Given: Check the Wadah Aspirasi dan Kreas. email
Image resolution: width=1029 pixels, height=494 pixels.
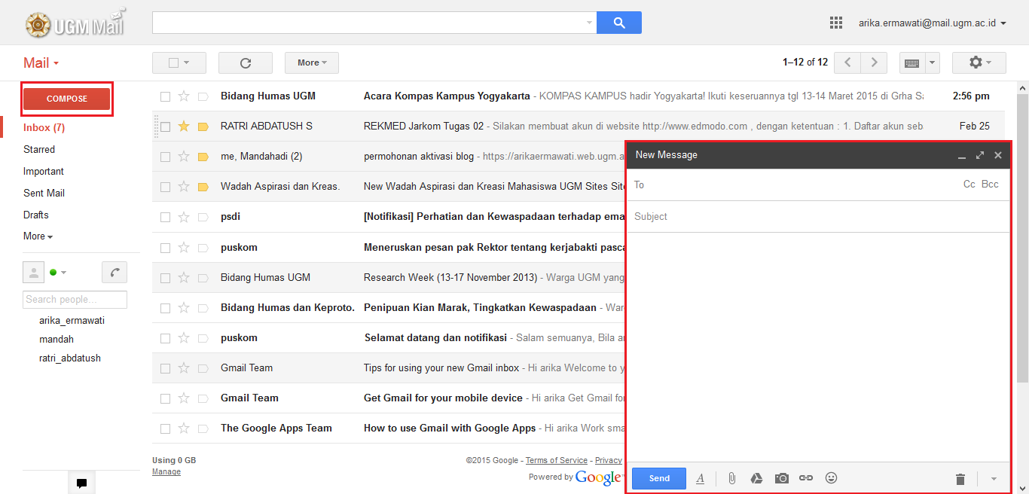Looking at the screenshot, I should coord(165,187).
